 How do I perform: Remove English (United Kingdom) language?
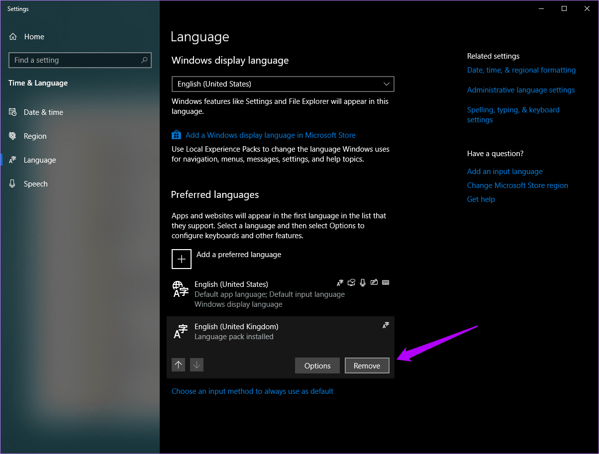pos(367,365)
